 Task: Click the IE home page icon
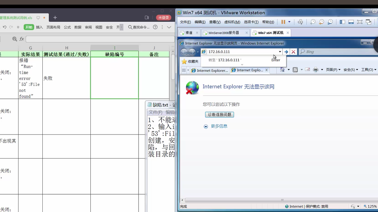pos(282,70)
